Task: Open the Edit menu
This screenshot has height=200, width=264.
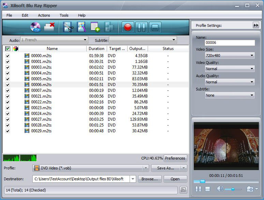Action: click(25, 15)
